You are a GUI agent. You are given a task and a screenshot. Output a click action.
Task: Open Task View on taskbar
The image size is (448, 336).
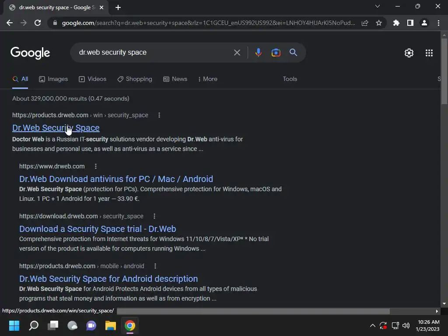click(53, 325)
